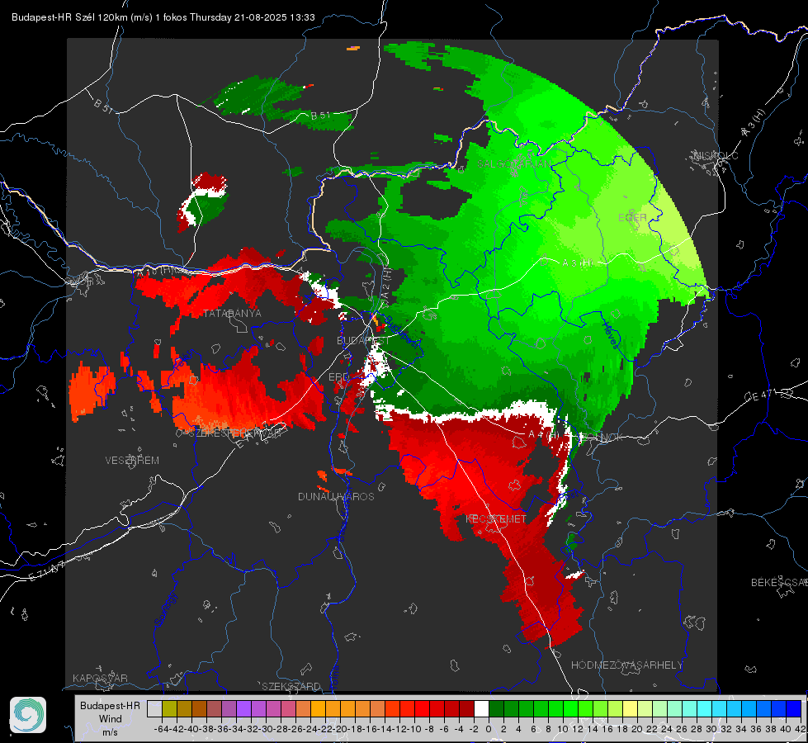
Task: Pick the cyan swatch between 28 and 30
Action: tap(704, 708)
